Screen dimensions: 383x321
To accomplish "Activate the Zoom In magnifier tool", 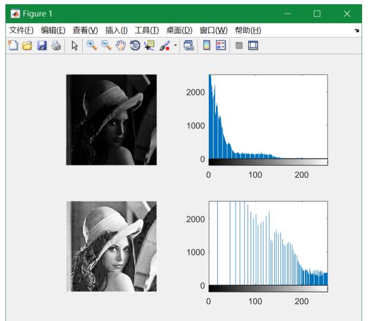I will [x=92, y=45].
